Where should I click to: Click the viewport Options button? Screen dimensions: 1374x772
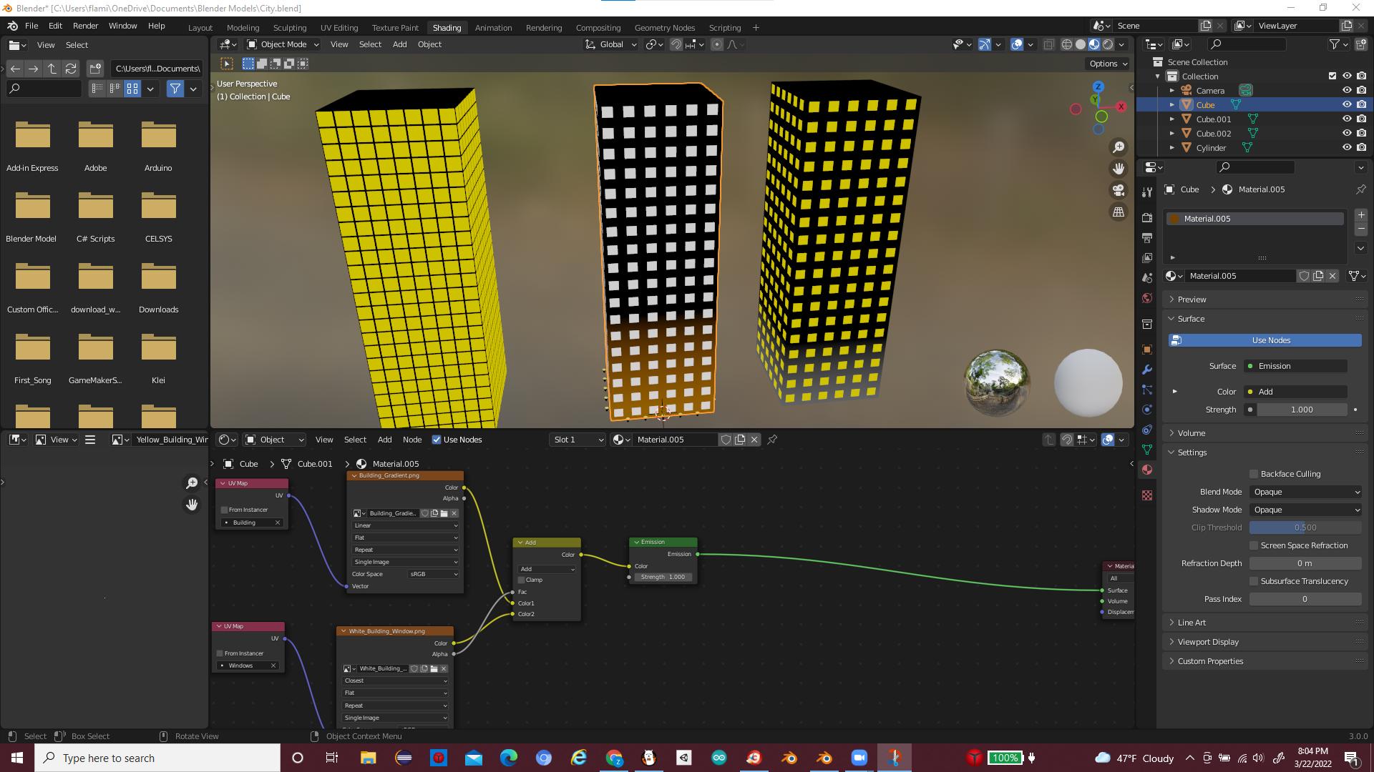point(1108,64)
